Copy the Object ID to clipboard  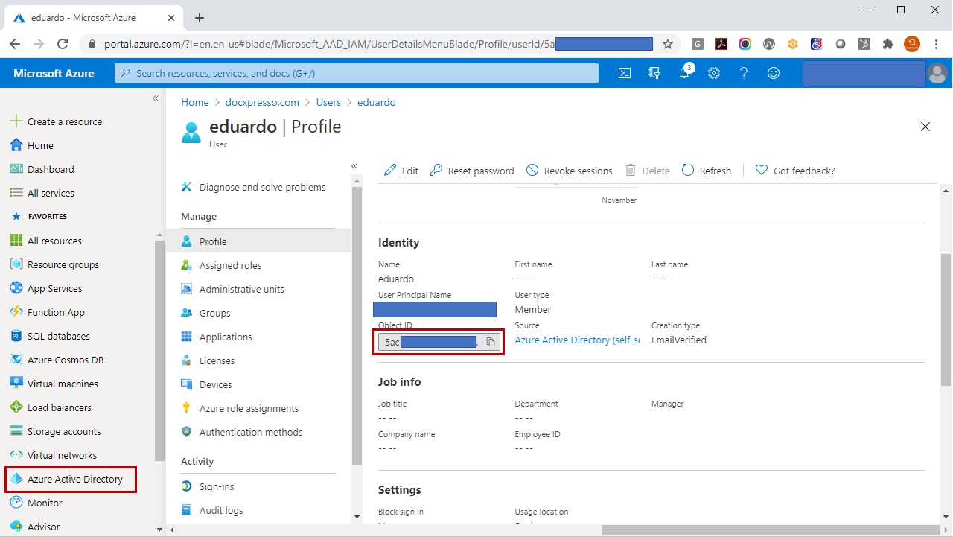coord(491,342)
